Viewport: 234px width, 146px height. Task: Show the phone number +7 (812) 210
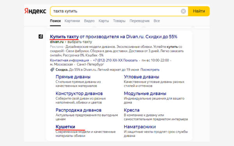click(x=115, y=60)
